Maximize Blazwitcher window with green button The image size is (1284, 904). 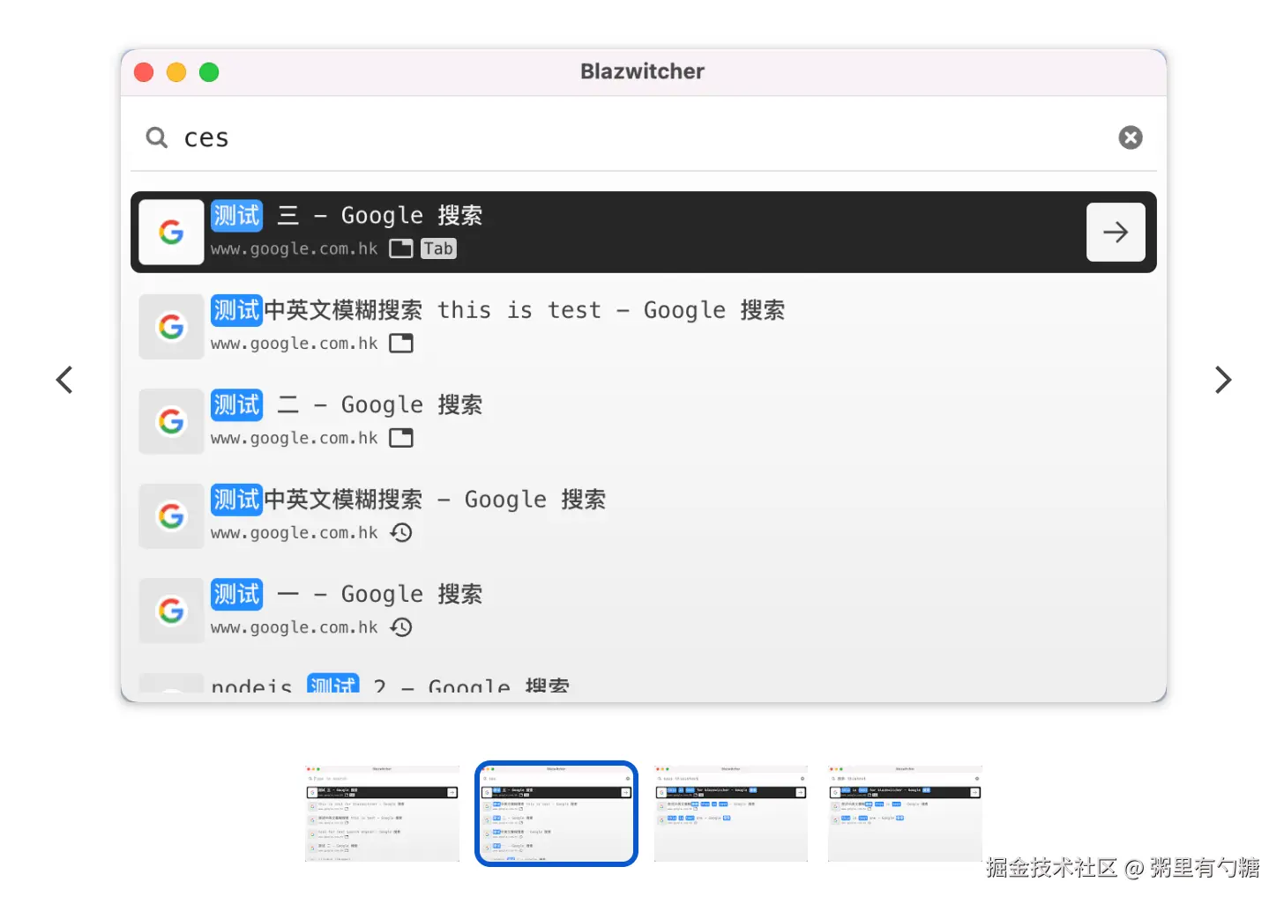209,72
